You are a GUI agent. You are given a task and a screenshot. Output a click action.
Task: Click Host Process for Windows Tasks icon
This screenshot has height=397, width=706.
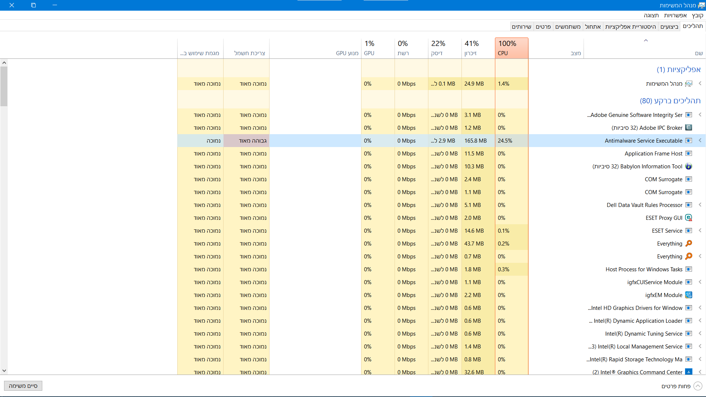click(689, 269)
